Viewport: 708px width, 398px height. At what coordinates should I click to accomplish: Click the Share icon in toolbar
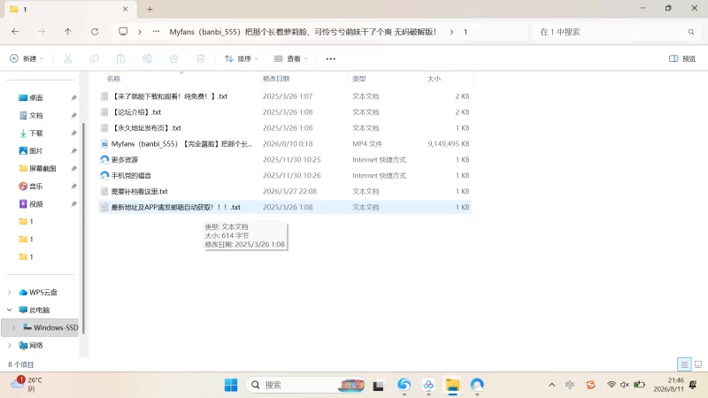[x=173, y=58]
